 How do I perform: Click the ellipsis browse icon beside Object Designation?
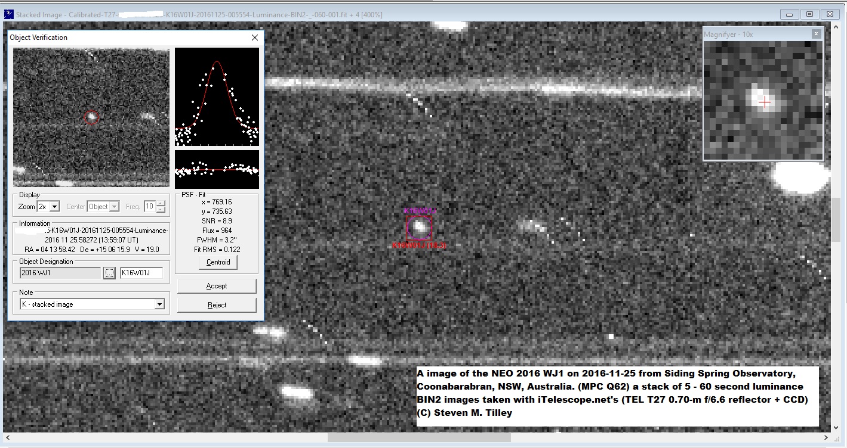point(108,272)
